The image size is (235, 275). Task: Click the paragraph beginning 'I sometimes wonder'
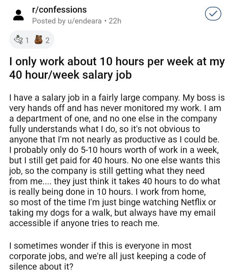pyautogui.click(x=107, y=256)
